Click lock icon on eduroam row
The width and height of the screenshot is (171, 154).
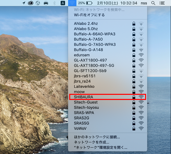point(134,55)
